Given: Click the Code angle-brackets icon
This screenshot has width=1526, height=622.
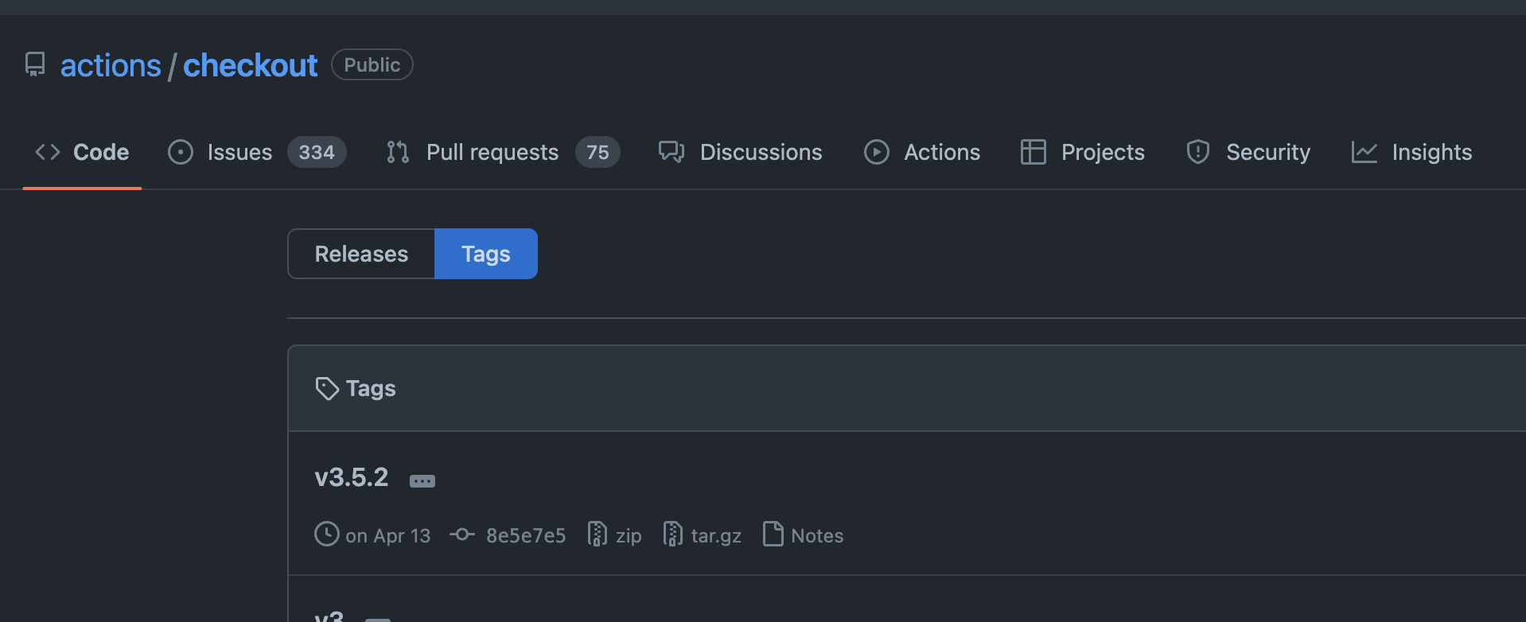Looking at the screenshot, I should (x=48, y=152).
